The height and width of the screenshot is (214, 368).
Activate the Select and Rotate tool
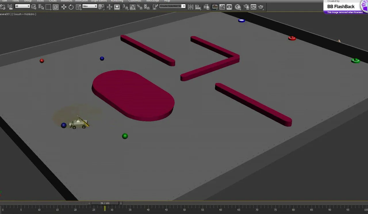[x=71, y=7]
